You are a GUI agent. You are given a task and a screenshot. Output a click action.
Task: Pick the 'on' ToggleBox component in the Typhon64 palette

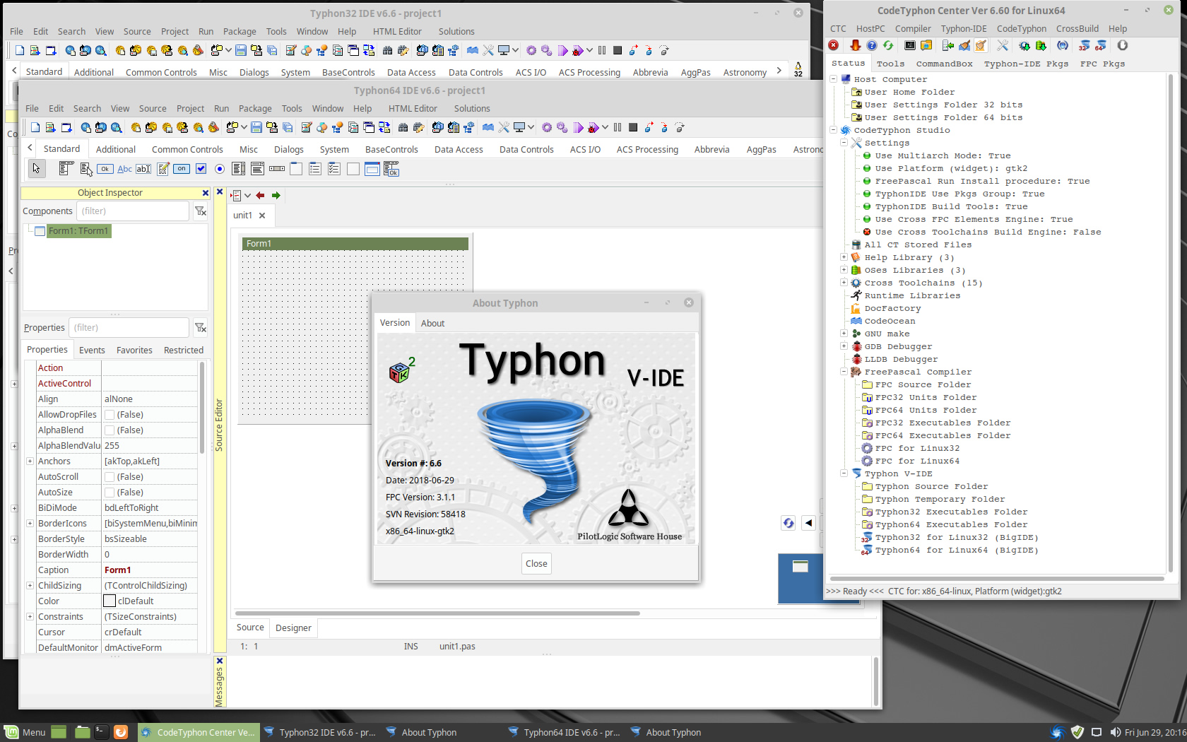pos(182,169)
